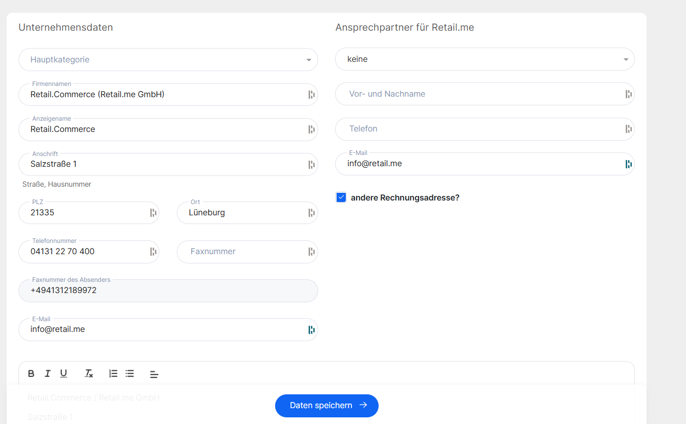This screenshot has height=424, width=686.
Task: Click autofill icon in Ort field
Action: coord(311,213)
